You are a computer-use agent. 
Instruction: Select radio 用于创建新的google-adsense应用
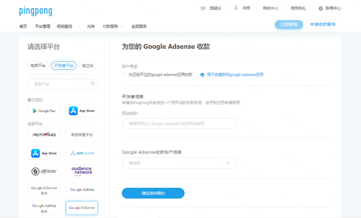pyautogui.click(x=202, y=75)
